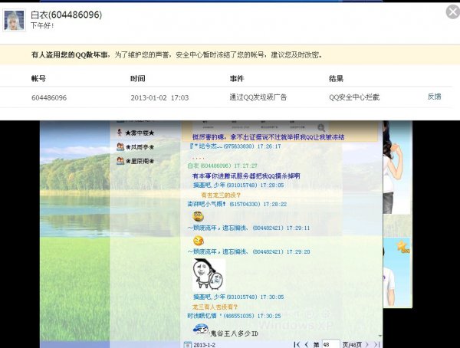Click the 反馈 feedback link
The height and width of the screenshot is (348, 460).
point(434,97)
